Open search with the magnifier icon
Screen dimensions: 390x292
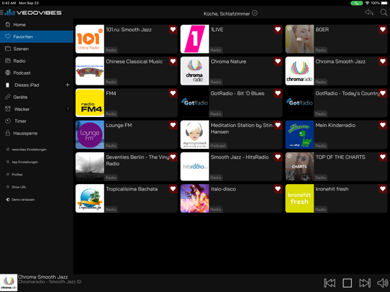pos(384,13)
